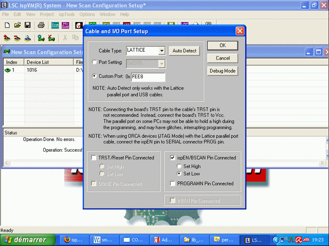This screenshot has height=246, width=329.
Task: Select the ispEN Set High radio button
Action: [x=179, y=166]
